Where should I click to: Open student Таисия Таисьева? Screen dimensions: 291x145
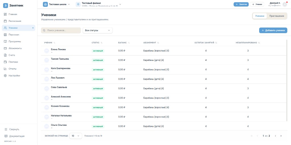pyautogui.click(x=60, y=59)
